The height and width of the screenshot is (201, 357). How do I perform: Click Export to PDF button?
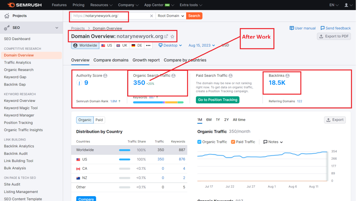[x=334, y=36]
